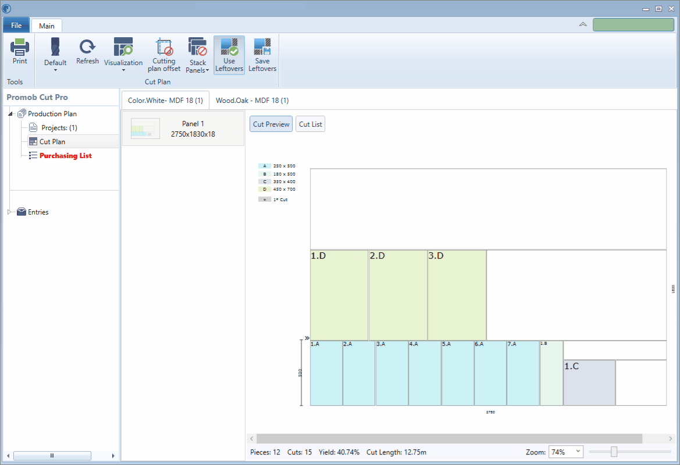Click the Purchasing List icon
The image size is (680, 465).
[x=33, y=156]
